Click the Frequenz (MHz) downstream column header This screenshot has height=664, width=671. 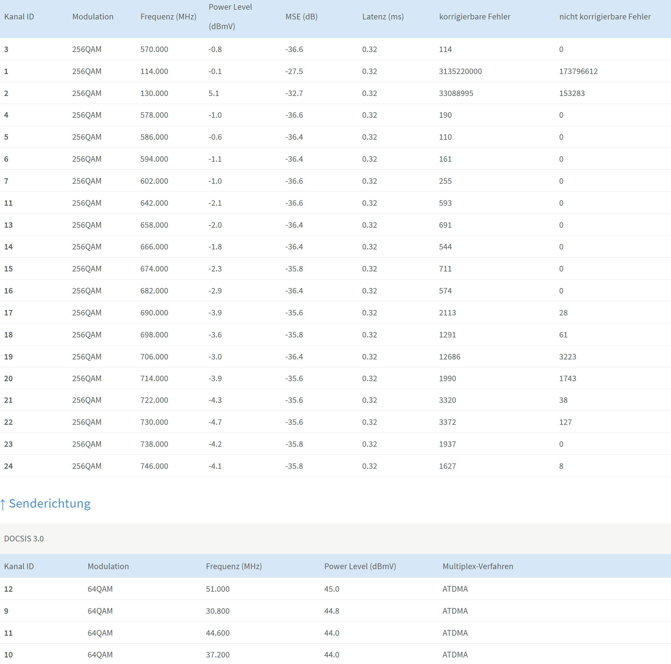168,17
